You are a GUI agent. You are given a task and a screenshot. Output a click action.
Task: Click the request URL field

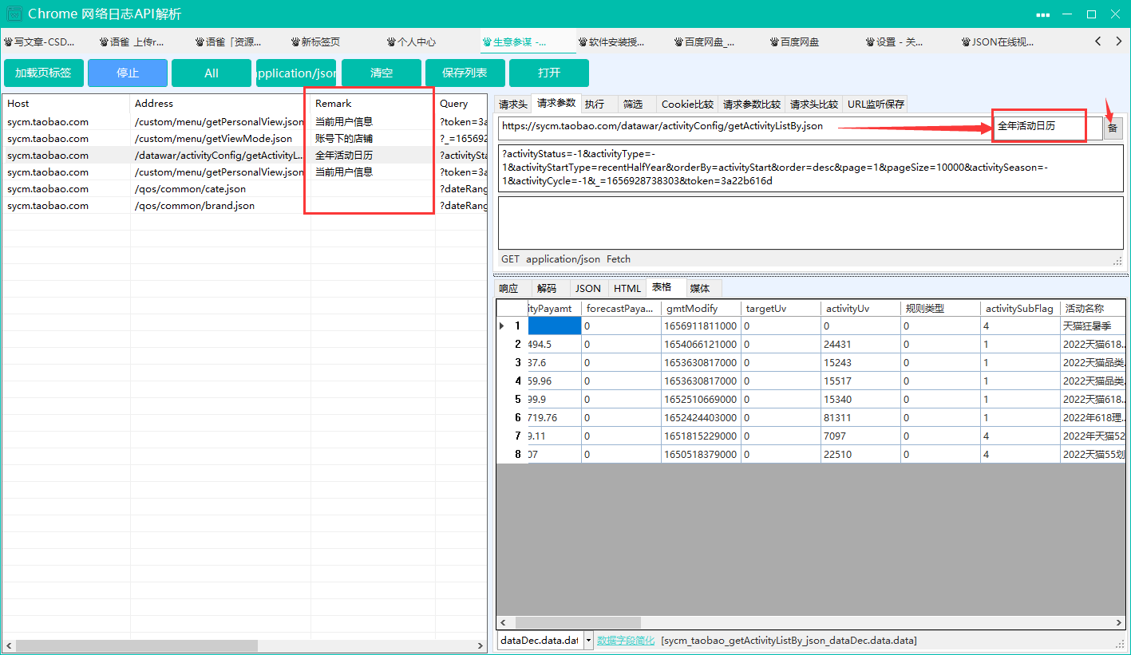point(744,127)
